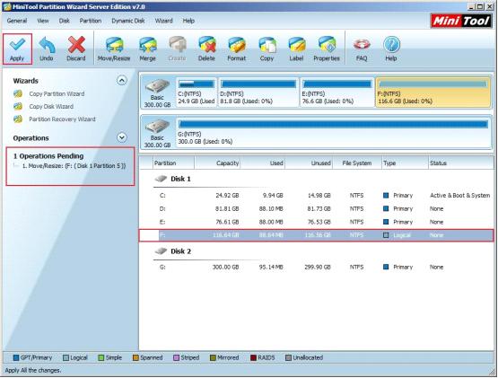Screen dimensions: 498x378
Task: Click the Disk 1 drive icon in list
Action: click(x=161, y=179)
